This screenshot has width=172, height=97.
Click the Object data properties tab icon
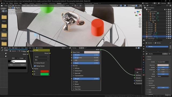coord(144,72)
